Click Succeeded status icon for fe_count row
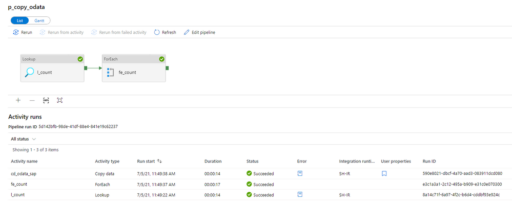Screen dimensions: 512x203 249,184
